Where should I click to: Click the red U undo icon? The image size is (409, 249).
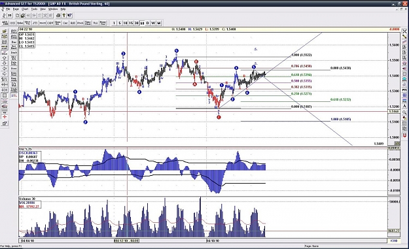404,135
